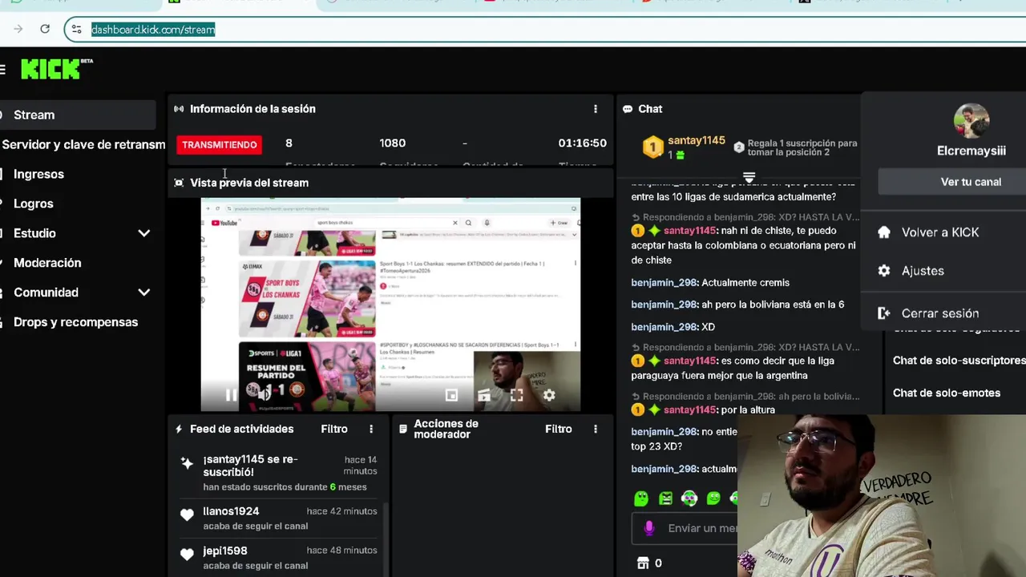
Task: Expand the Comunidad submenu chevron
Action: pyautogui.click(x=144, y=293)
